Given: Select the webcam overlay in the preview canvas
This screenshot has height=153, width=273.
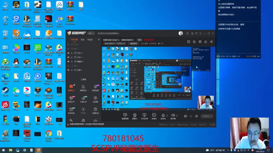Looking at the screenshot, I should click(206, 102).
